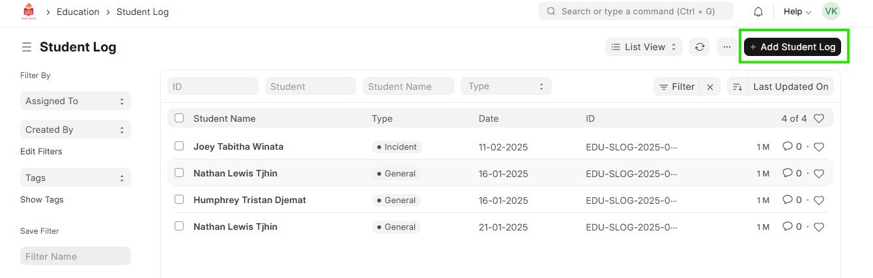Check the select-all checkbox in header
873x278 pixels.
[x=179, y=118]
